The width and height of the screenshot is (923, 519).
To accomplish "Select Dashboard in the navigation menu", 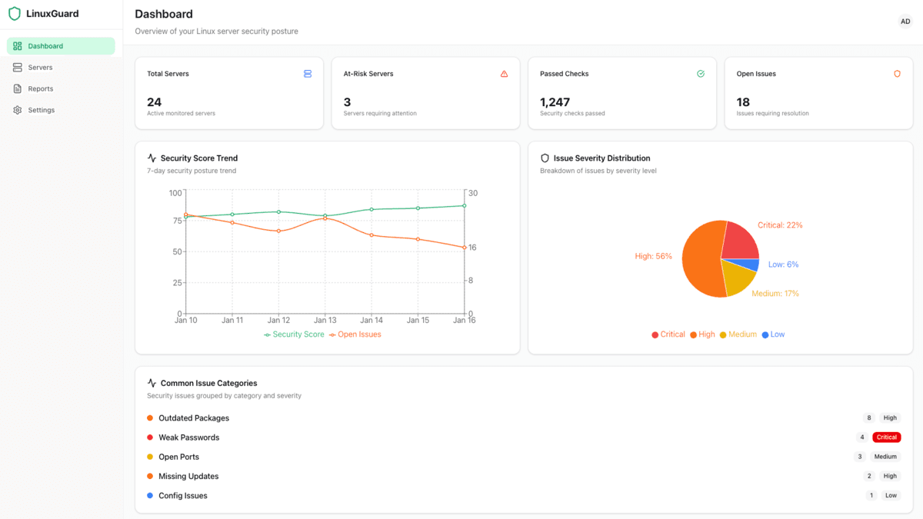I will point(46,46).
